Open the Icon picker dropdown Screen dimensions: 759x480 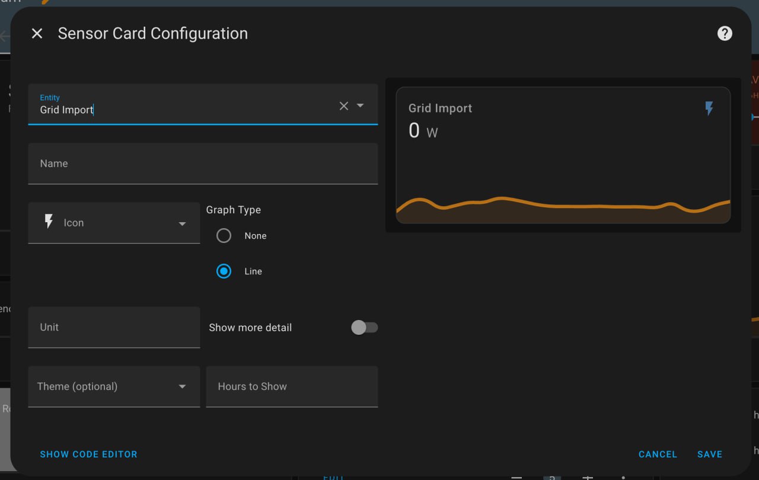182,223
